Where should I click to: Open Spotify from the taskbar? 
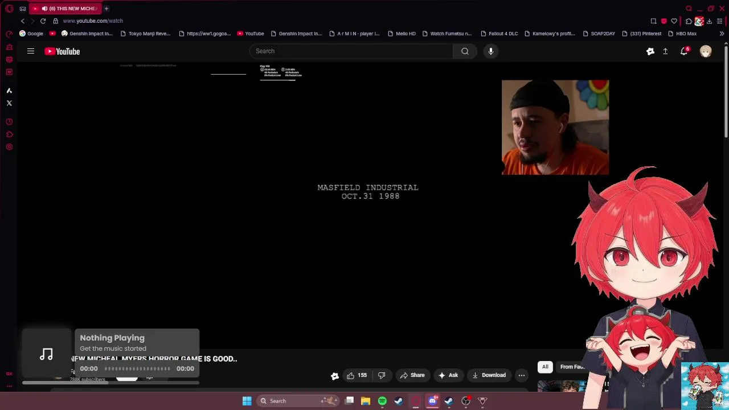click(382, 401)
